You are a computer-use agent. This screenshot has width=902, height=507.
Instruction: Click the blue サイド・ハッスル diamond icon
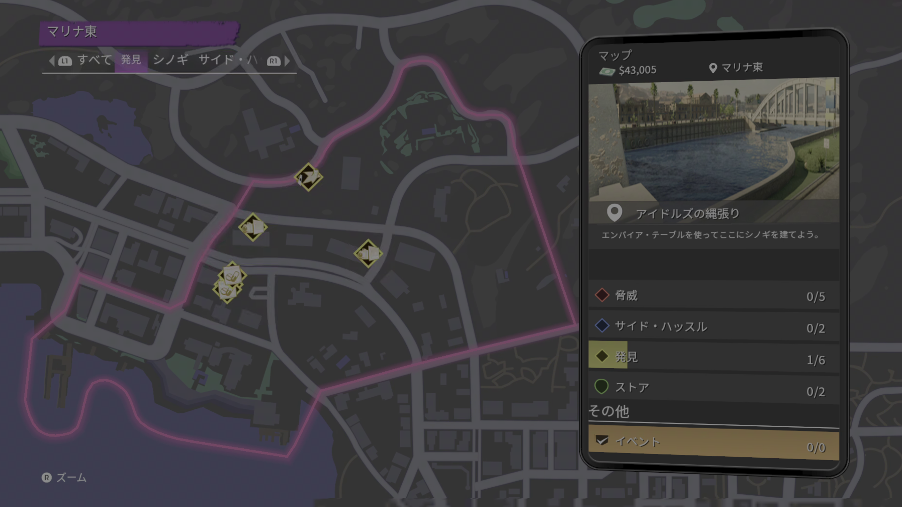[602, 326]
